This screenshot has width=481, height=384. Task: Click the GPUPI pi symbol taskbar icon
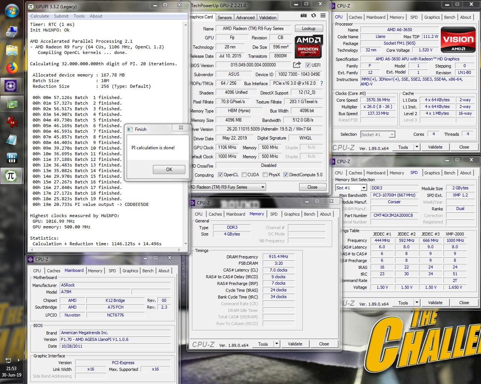[12, 176]
